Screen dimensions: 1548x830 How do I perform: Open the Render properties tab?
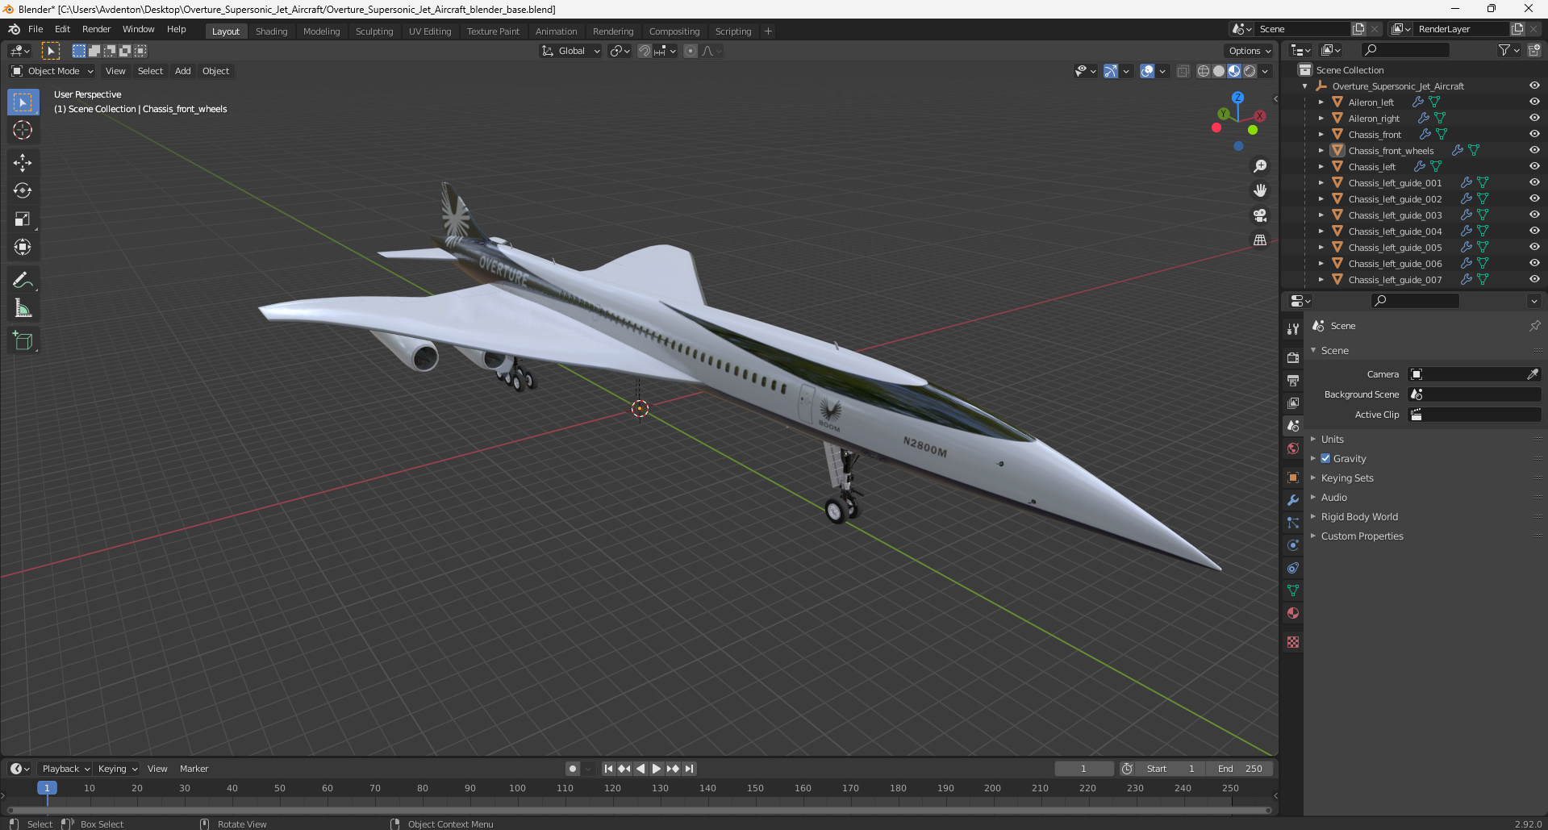[x=1293, y=357]
